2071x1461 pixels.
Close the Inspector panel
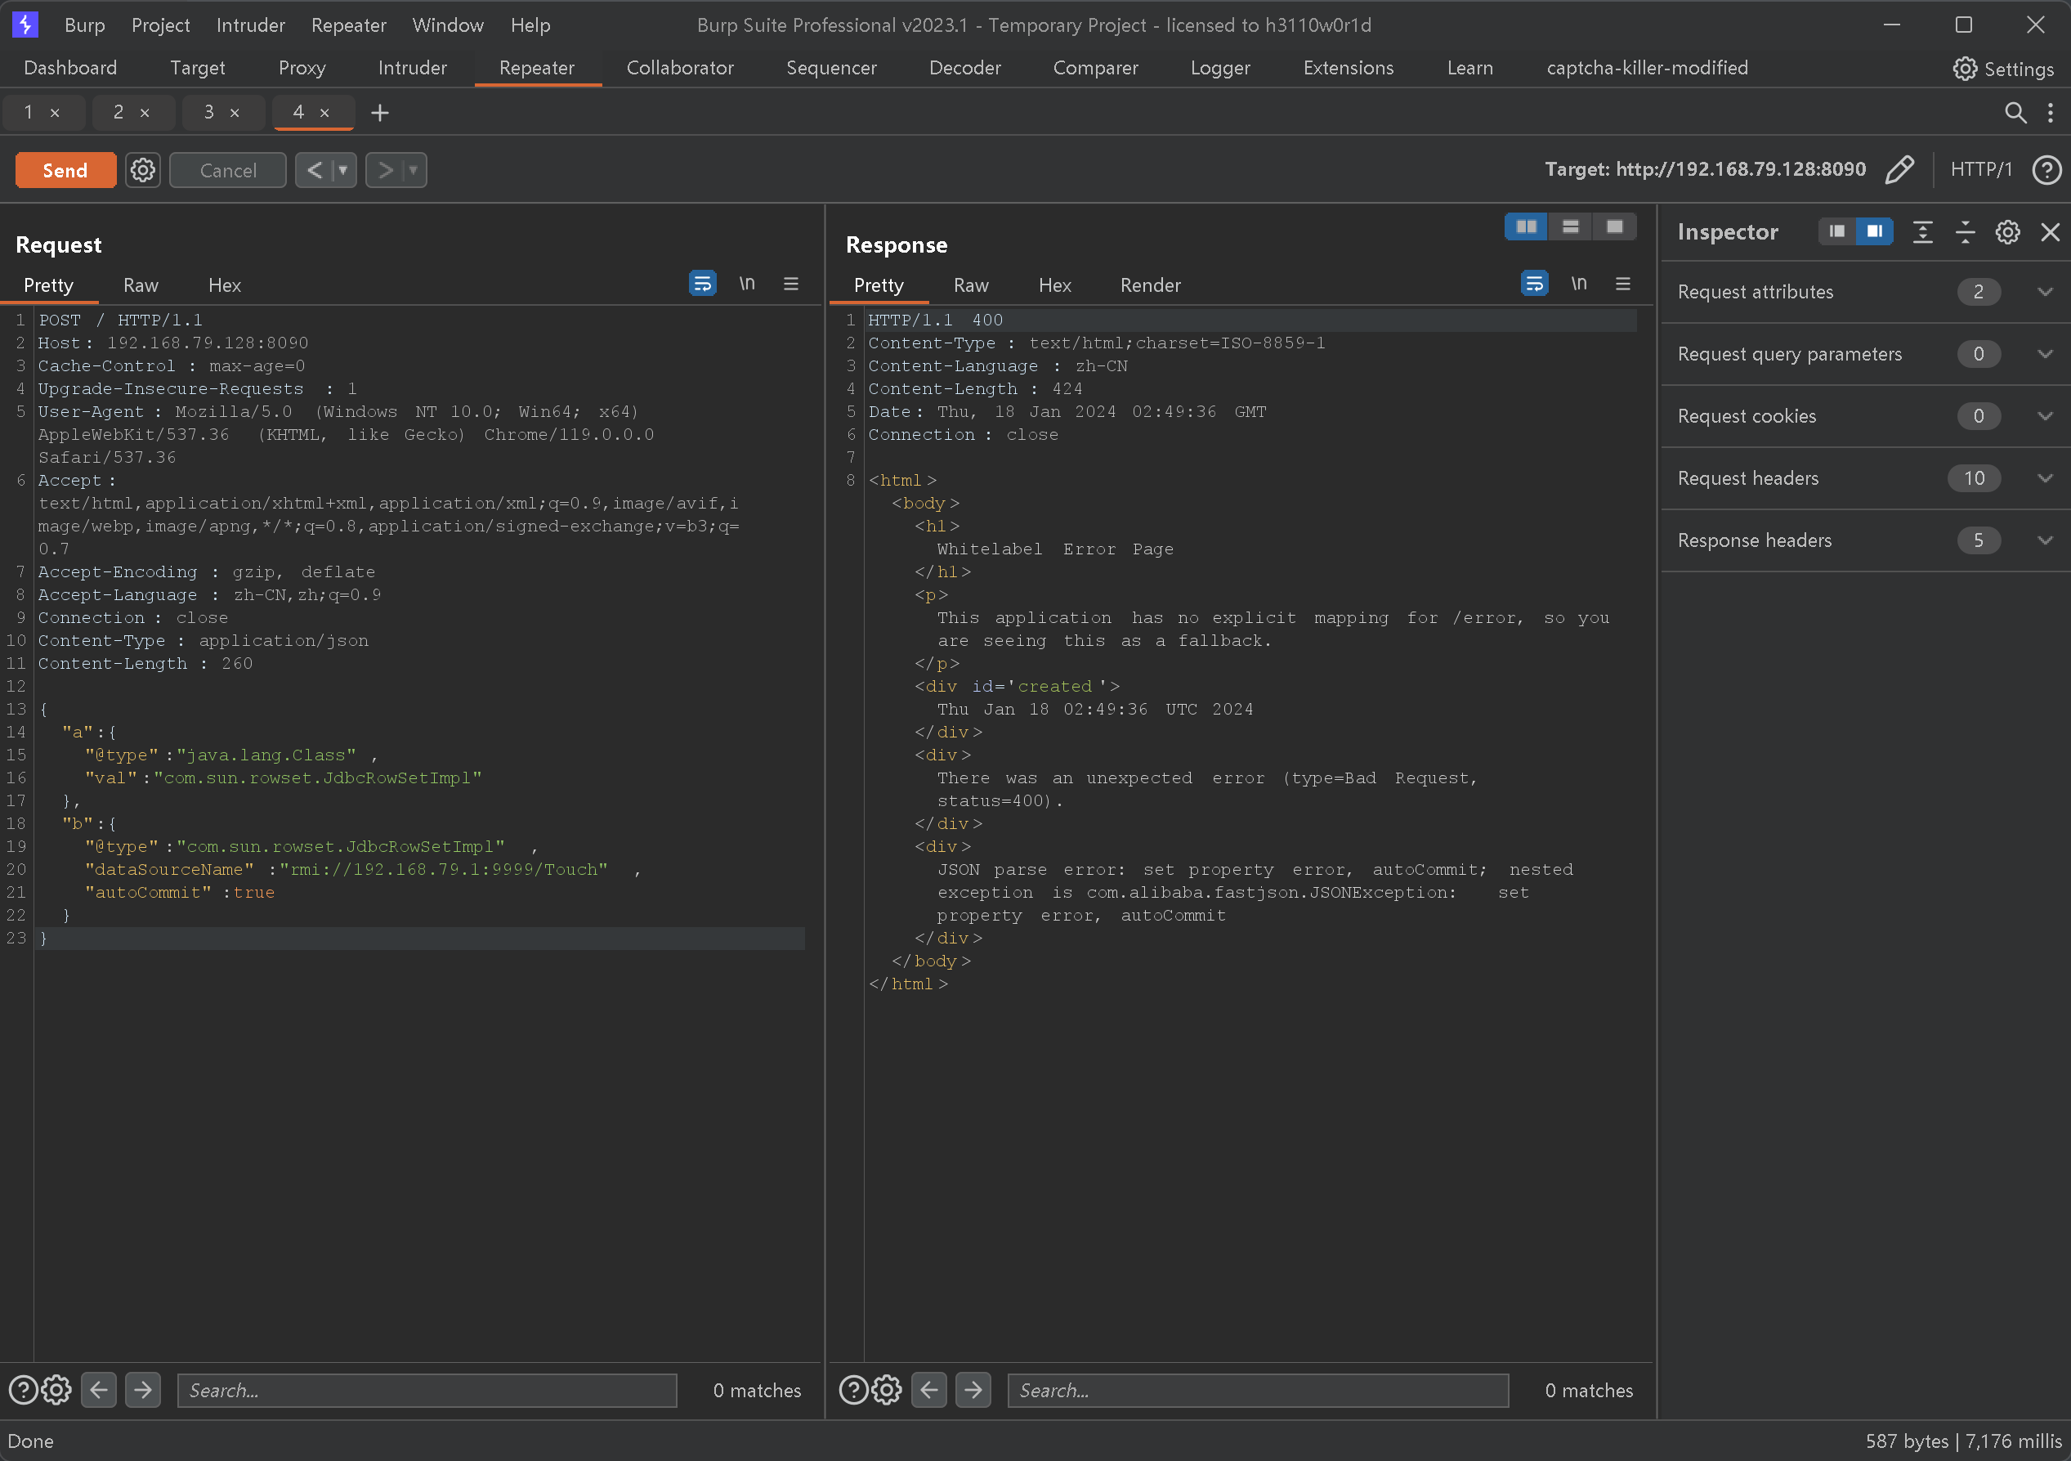[x=2050, y=232]
